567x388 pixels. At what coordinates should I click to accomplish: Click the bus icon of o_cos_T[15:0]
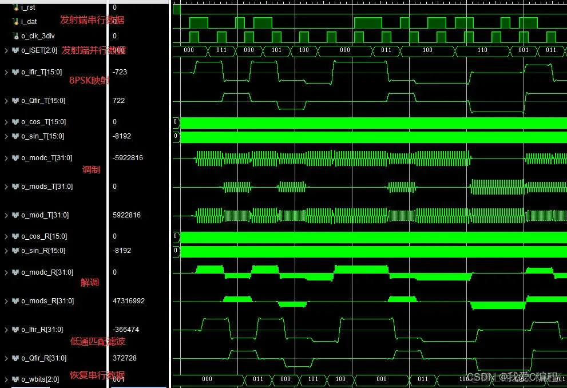tap(15, 122)
